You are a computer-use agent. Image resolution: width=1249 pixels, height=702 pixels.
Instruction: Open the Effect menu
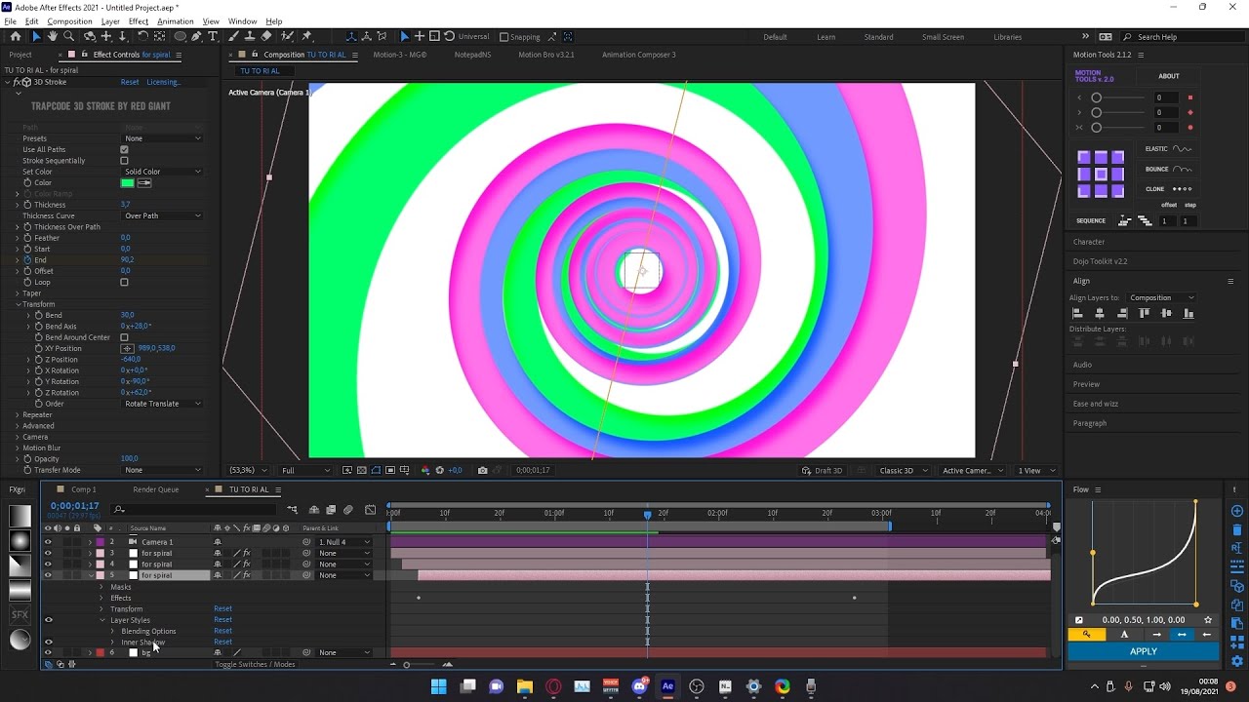click(139, 20)
